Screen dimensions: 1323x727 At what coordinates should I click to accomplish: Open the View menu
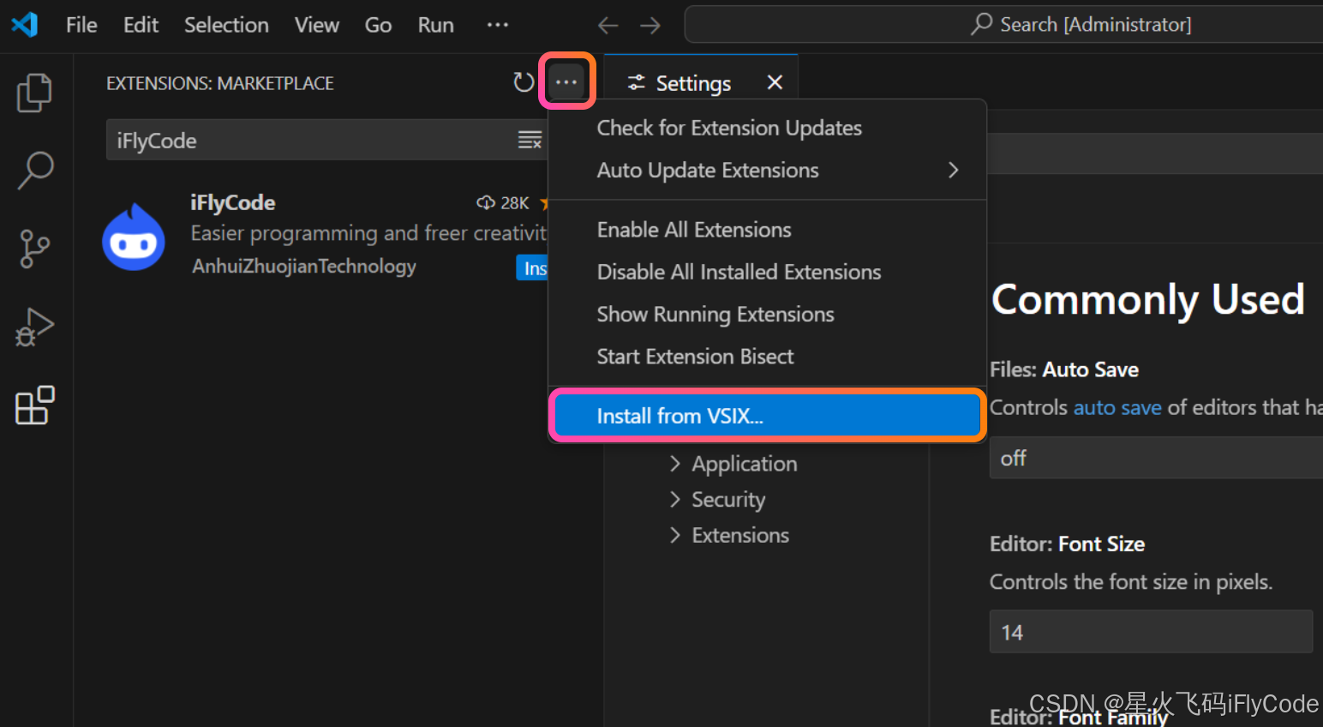[x=317, y=25]
